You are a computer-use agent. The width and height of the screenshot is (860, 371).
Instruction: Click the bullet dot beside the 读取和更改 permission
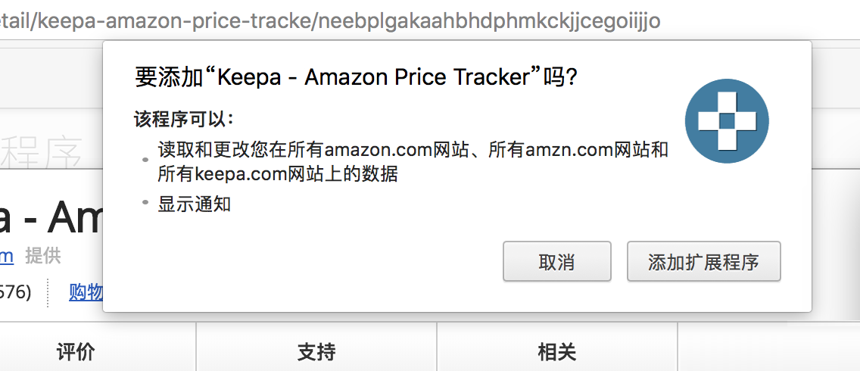coord(145,161)
